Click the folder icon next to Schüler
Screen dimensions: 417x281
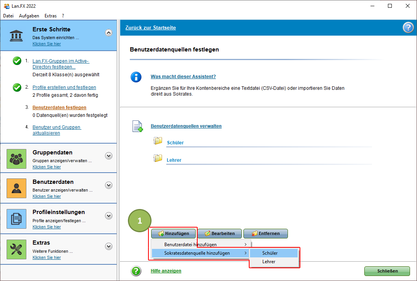[x=158, y=141]
